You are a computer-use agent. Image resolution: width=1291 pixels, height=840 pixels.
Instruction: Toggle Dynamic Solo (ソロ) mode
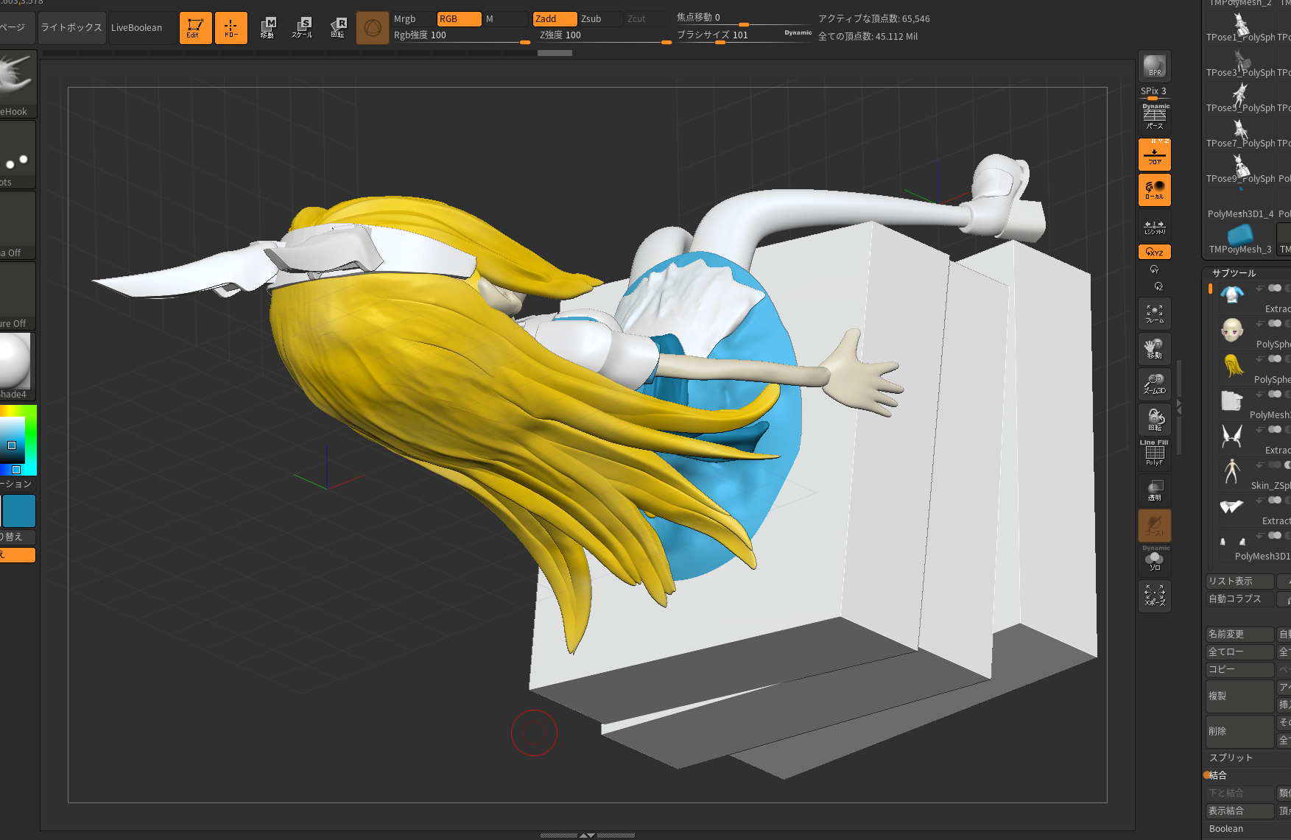[1154, 560]
